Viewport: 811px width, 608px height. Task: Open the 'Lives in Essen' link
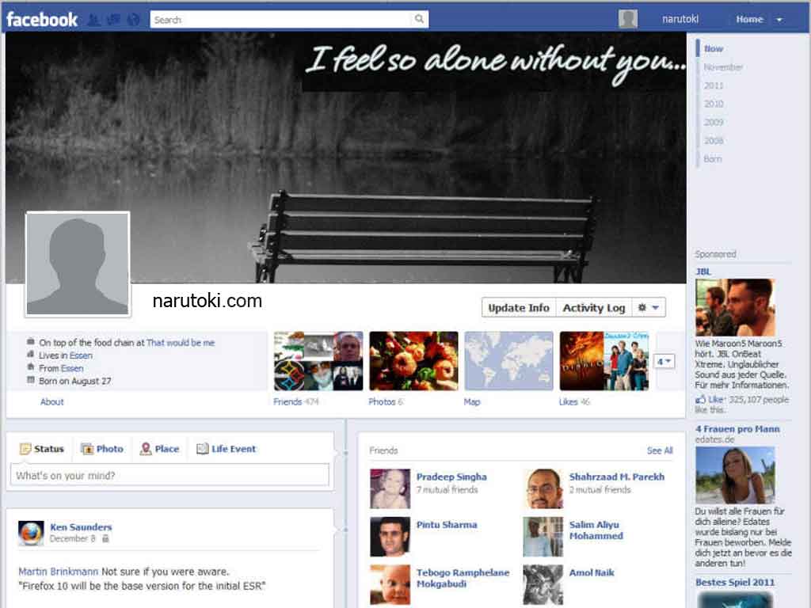81,355
